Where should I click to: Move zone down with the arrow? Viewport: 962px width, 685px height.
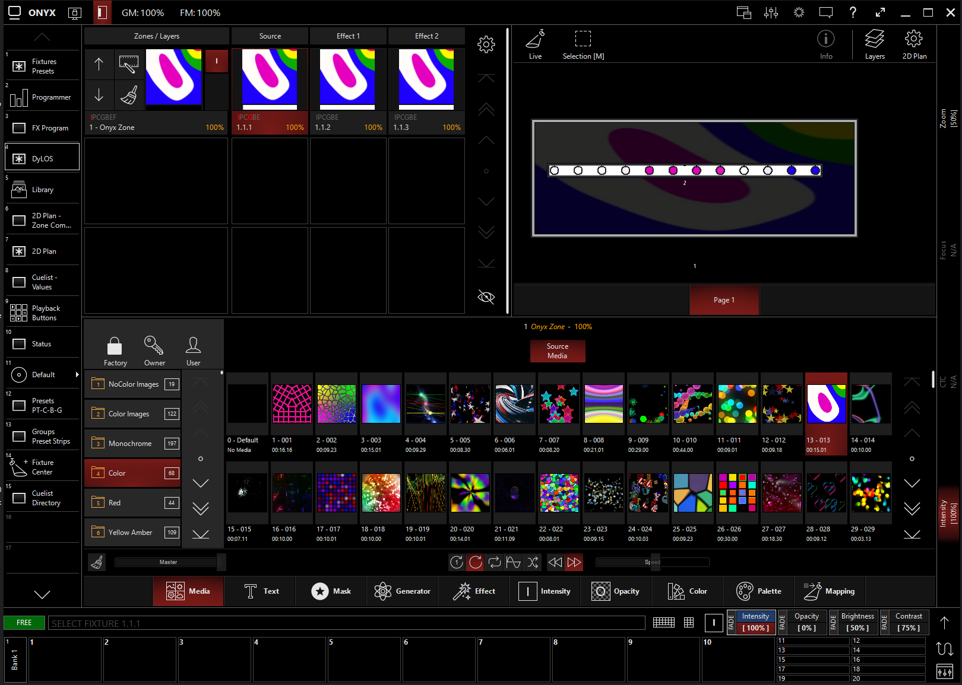click(99, 95)
